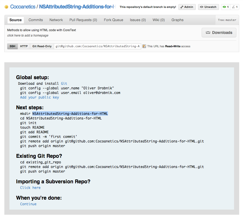Click the clipboard copy icon next to URL

tap(144, 46)
